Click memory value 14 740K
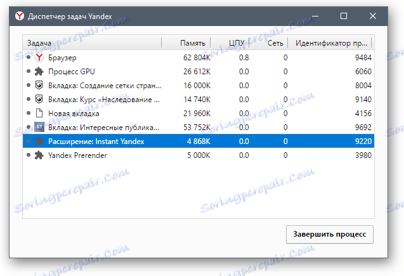Screen dimensions: 404x276 coord(197,99)
